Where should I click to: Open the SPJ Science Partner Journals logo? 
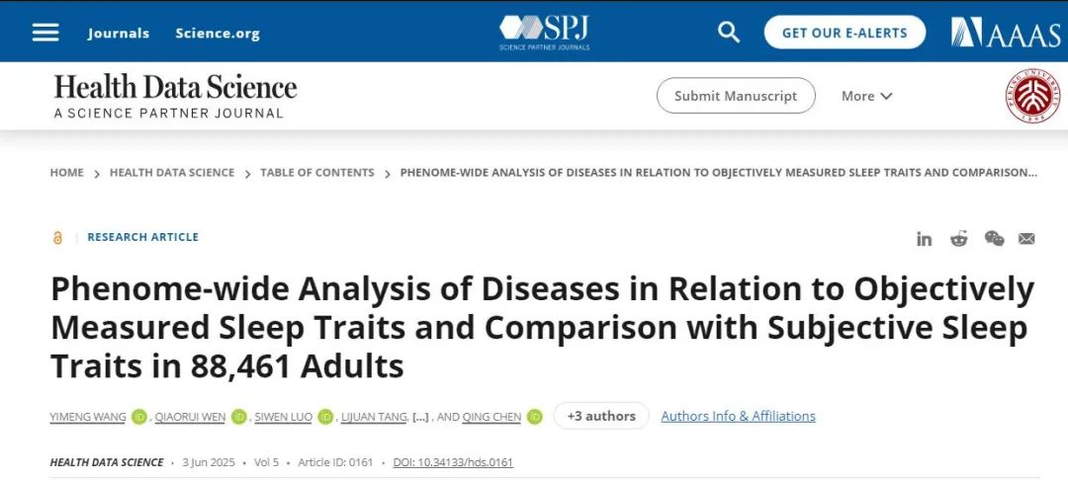(x=545, y=32)
